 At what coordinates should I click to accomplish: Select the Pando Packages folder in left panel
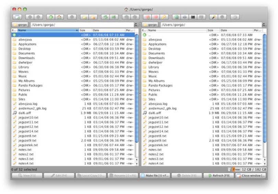73,85
